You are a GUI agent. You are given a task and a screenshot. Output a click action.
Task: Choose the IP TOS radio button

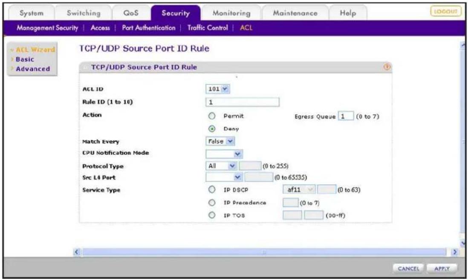pyautogui.click(x=211, y=215)
